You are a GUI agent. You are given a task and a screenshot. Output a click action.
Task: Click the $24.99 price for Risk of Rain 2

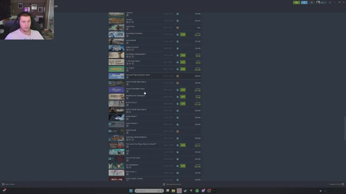pyautogui.click(x=198, y=173)
